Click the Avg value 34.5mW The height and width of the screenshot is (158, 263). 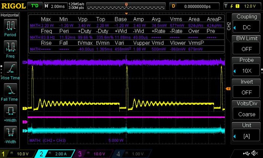coord(159,26)
